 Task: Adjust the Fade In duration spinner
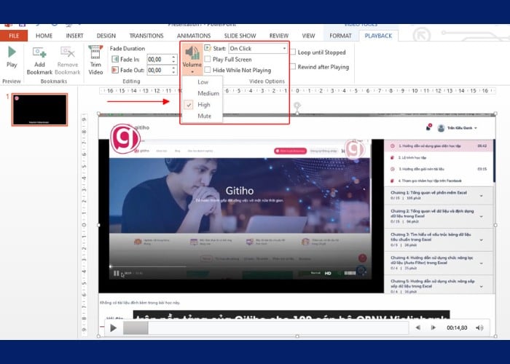click(x=173, y=60)
